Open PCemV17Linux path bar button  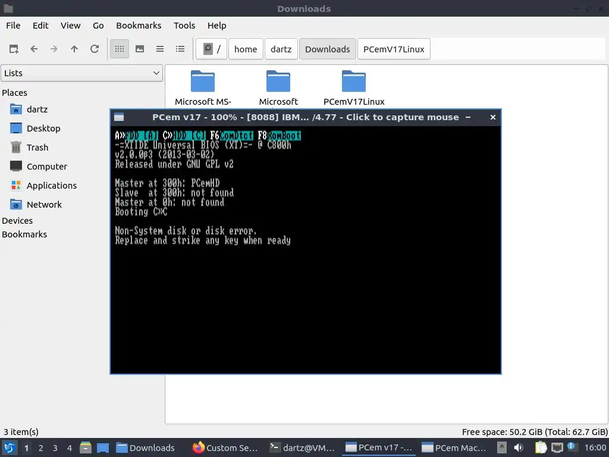tap(394, 49)
